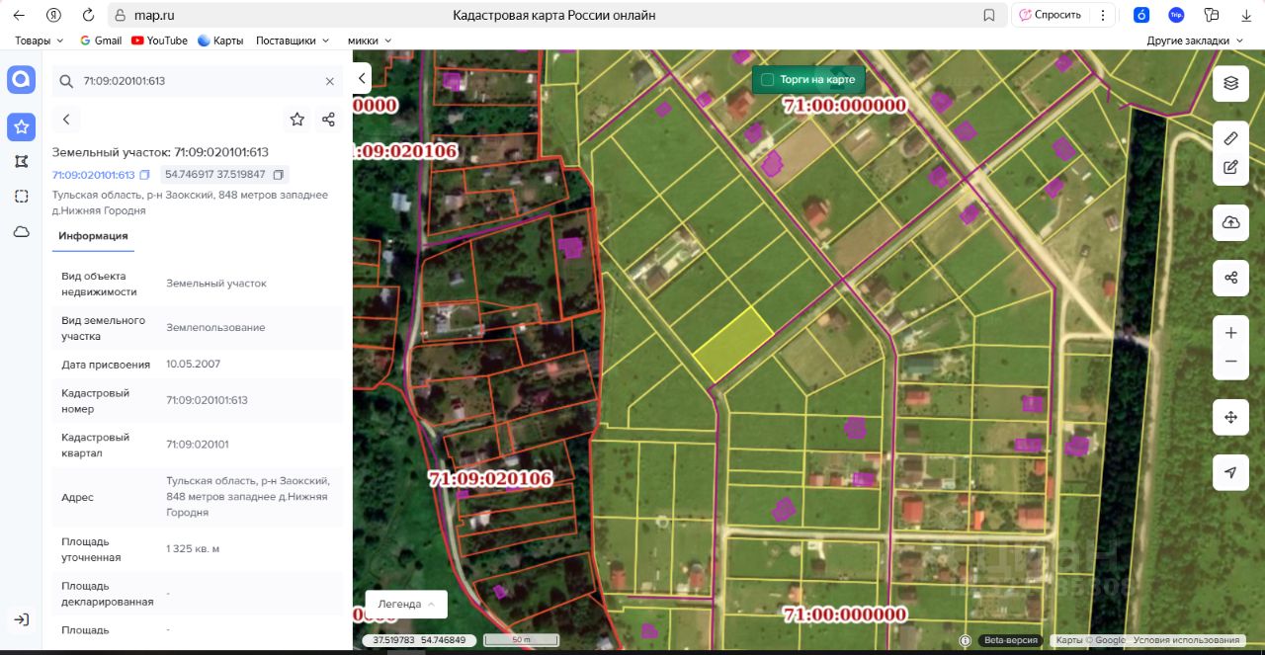The width and height of the screenshot is (1265, 655).
Task: Click the login arrow icon at sidebar bottom
Action: [x=22, y=619]
